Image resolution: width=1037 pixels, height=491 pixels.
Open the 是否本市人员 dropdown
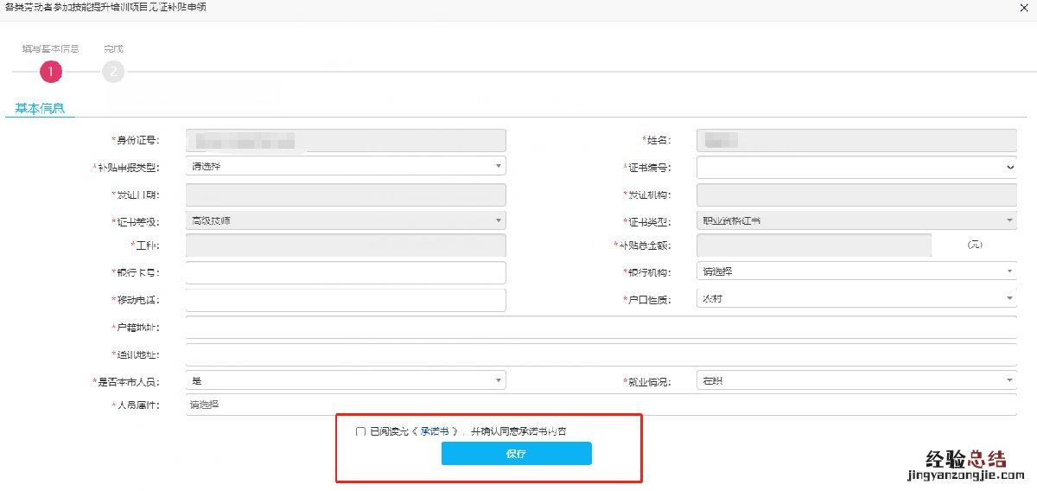[345, 380]
